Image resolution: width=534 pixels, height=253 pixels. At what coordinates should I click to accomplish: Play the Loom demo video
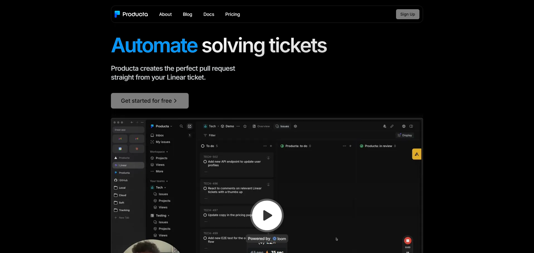tap(267, 215)
